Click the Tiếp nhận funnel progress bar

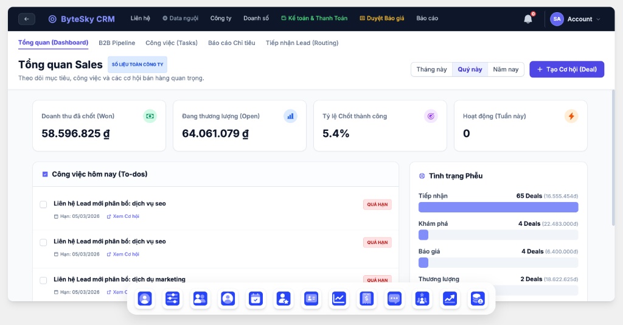click(x=498, y=207)
